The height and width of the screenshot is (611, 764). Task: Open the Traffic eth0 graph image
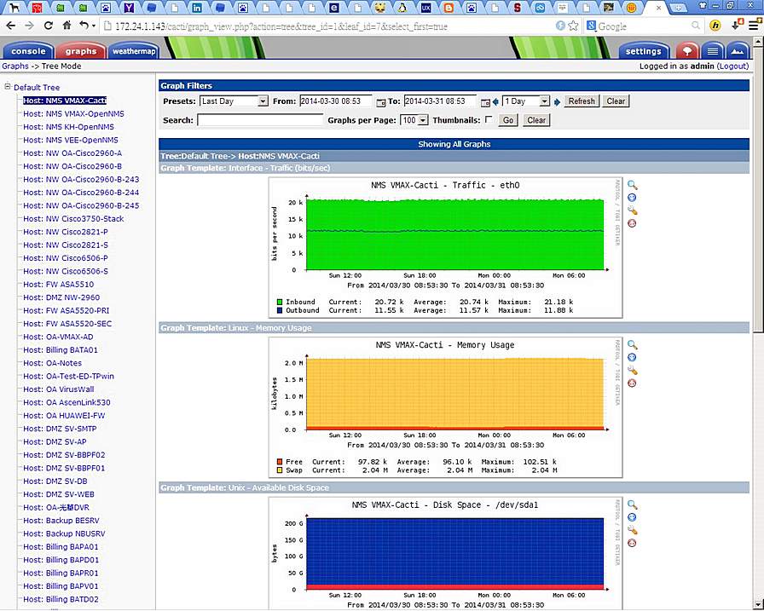445,248
